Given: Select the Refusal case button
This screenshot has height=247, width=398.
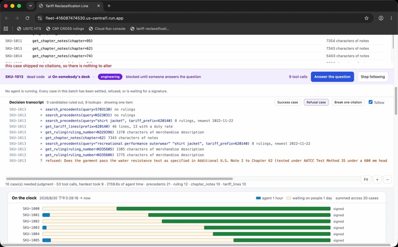Looking at the screenshot, I should tap(316, 102).
